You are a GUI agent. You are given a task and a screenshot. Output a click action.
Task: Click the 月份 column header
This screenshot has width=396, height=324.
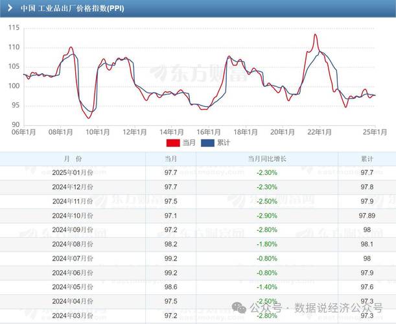coord(73,159)
